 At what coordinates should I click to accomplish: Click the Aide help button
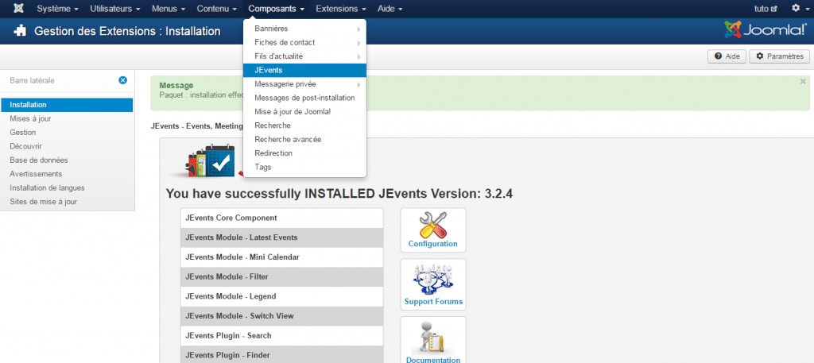click(x=727, y=56)
